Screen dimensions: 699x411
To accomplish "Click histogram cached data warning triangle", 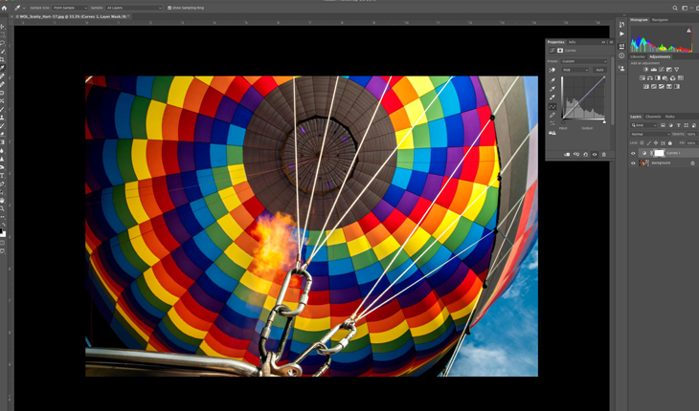I will click(688, 31).
